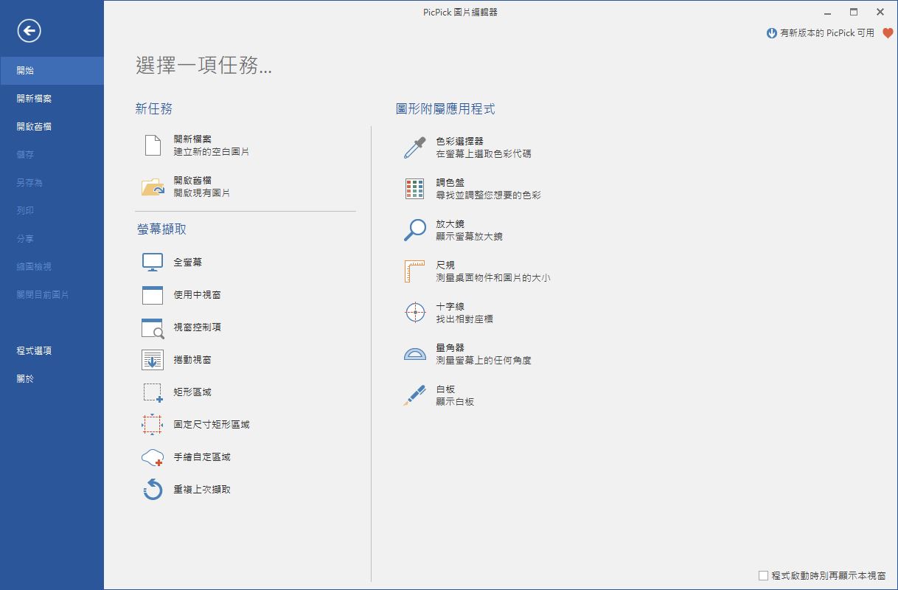Click the 尺規 ruler icon
Screen dimensions: 898x590
[415, 271]
